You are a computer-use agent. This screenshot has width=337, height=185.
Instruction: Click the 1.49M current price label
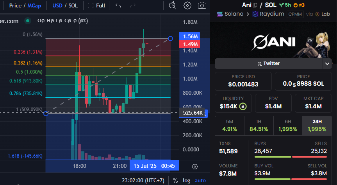(x=189, y=44)
